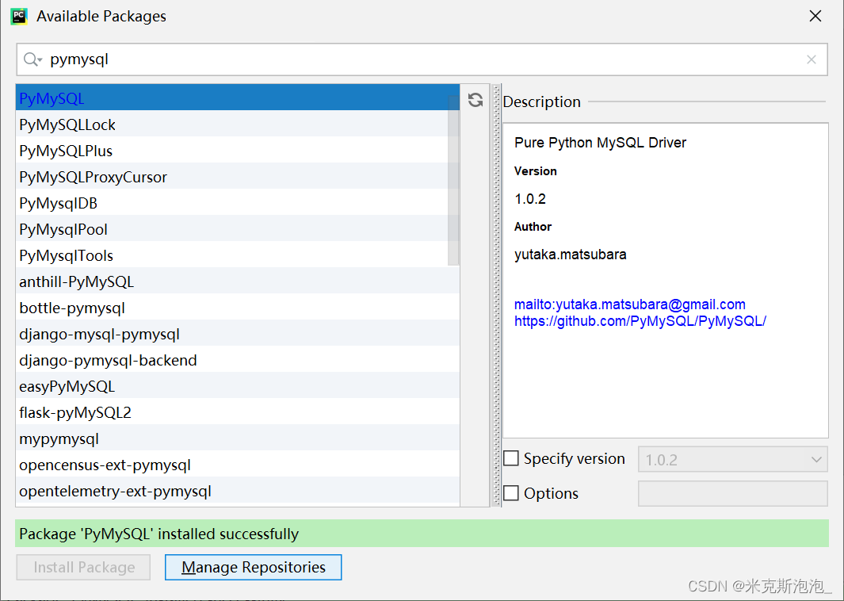Click version value 1.0.2 in description
844x601 pixels.
pos(529,199)
